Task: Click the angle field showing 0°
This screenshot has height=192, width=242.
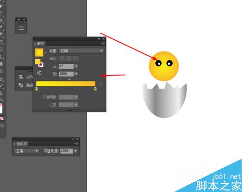Action: click(66, 66)
